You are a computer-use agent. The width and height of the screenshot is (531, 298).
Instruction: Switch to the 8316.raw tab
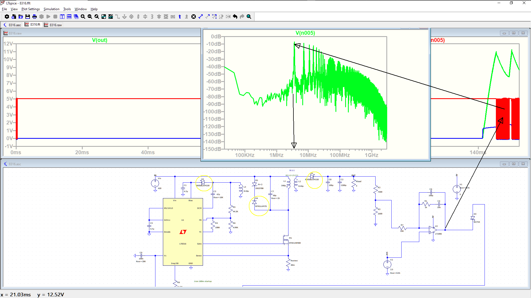53,25
